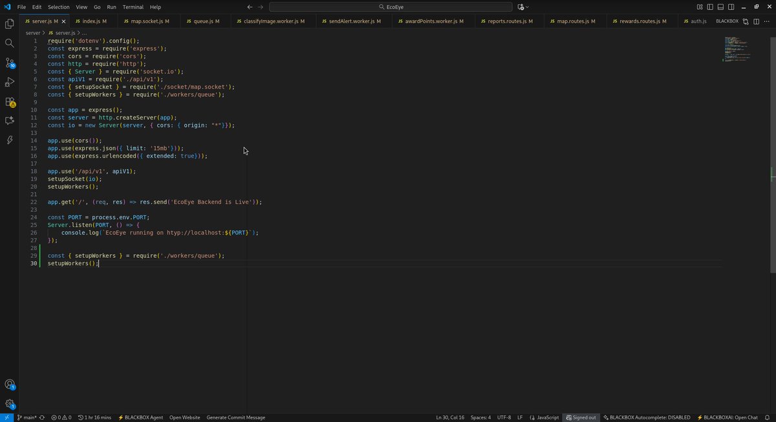Screen dimensions: 776x422
Task: Open the File menu
Action: (21, 6)
